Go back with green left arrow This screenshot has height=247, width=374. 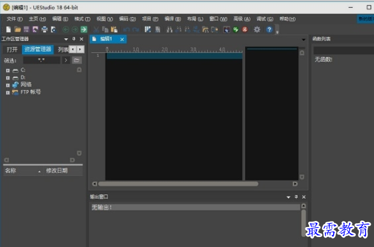pos(66,29)
